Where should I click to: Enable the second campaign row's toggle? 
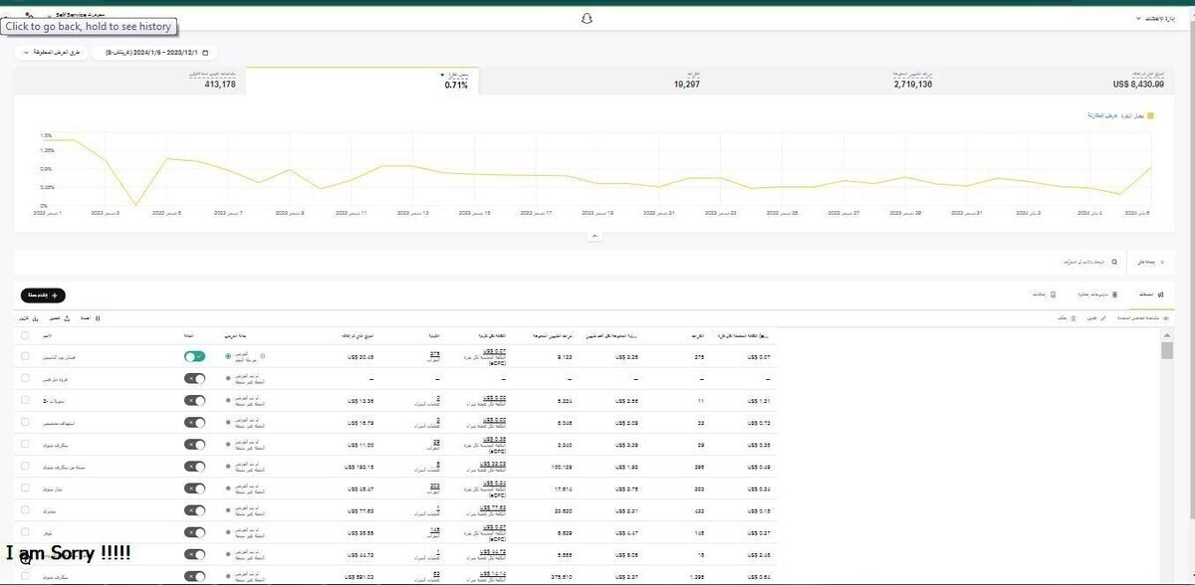point(194,379)
